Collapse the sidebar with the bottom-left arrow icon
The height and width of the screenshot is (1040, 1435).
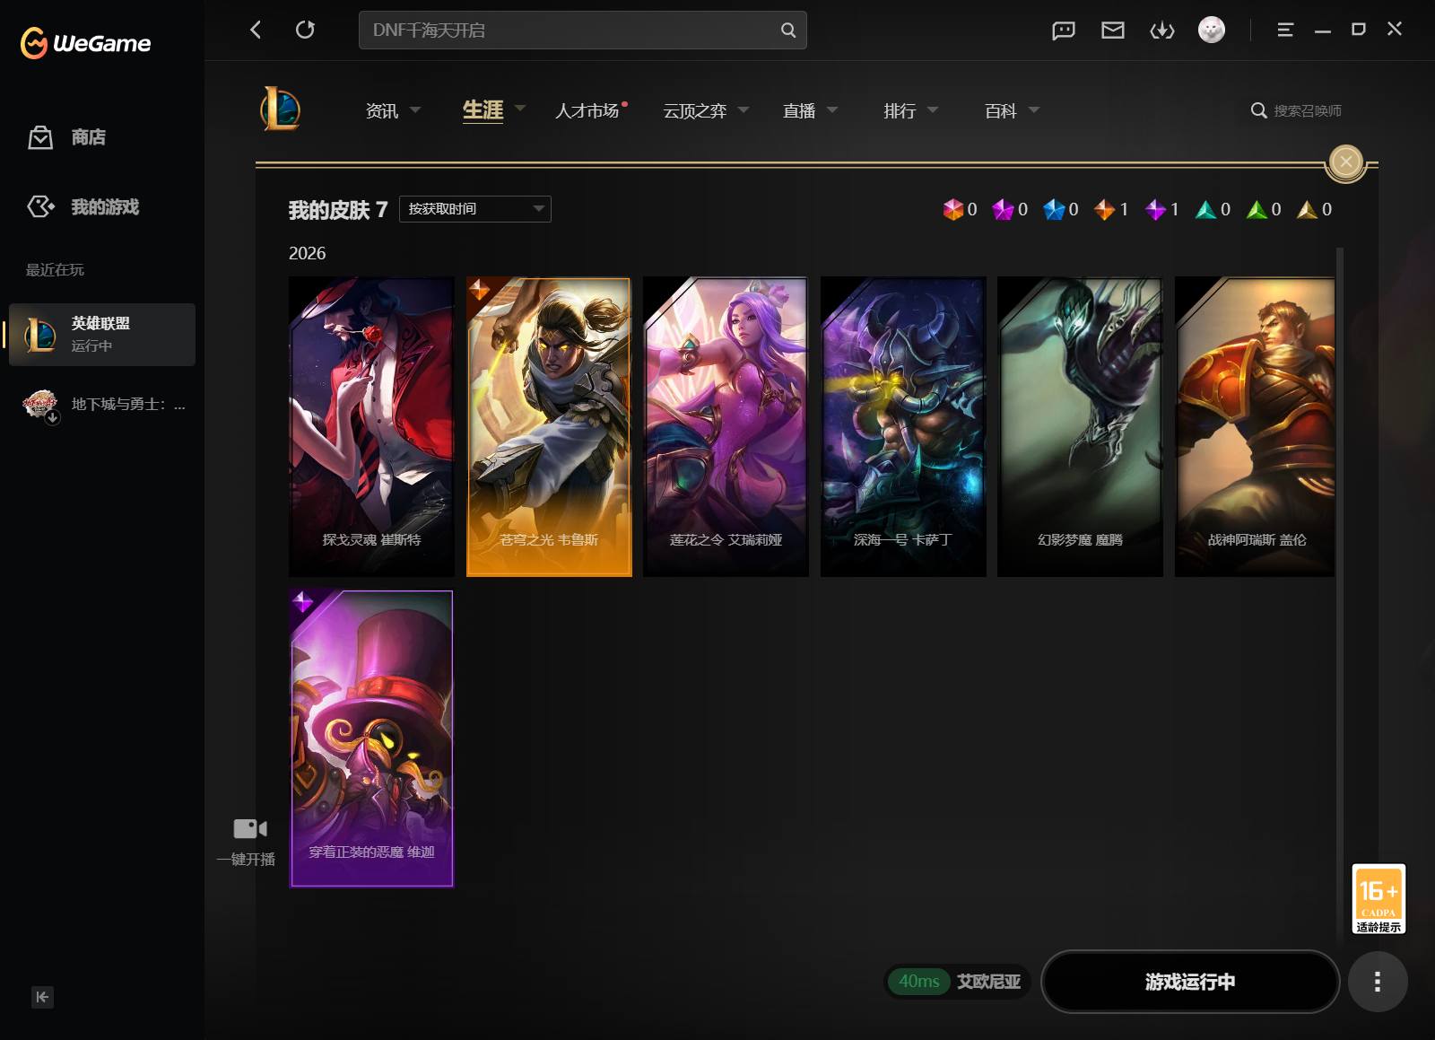pos(42,997)
